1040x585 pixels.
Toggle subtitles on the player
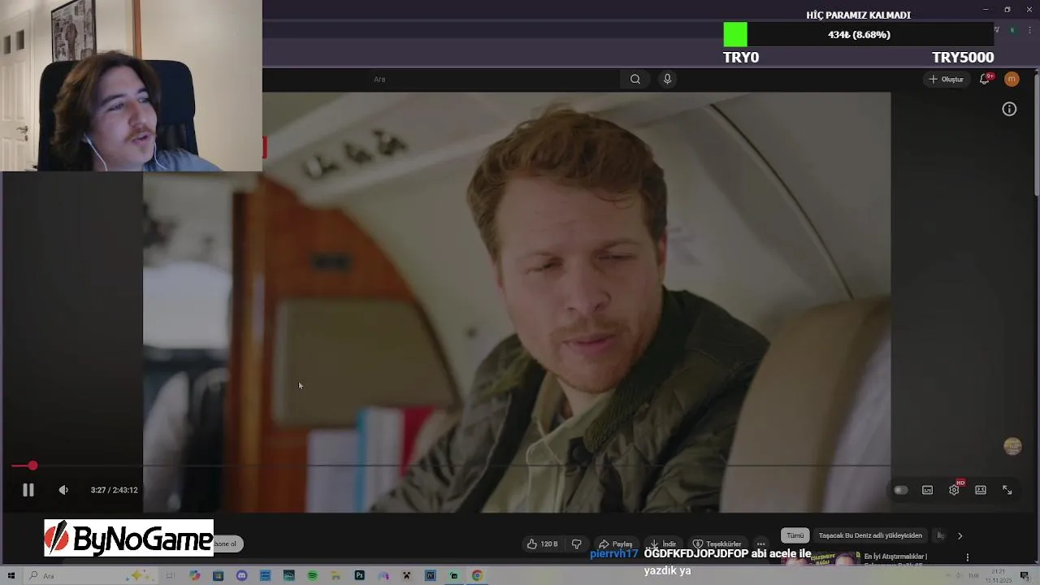pyautogui.click(x=927, y=490)
